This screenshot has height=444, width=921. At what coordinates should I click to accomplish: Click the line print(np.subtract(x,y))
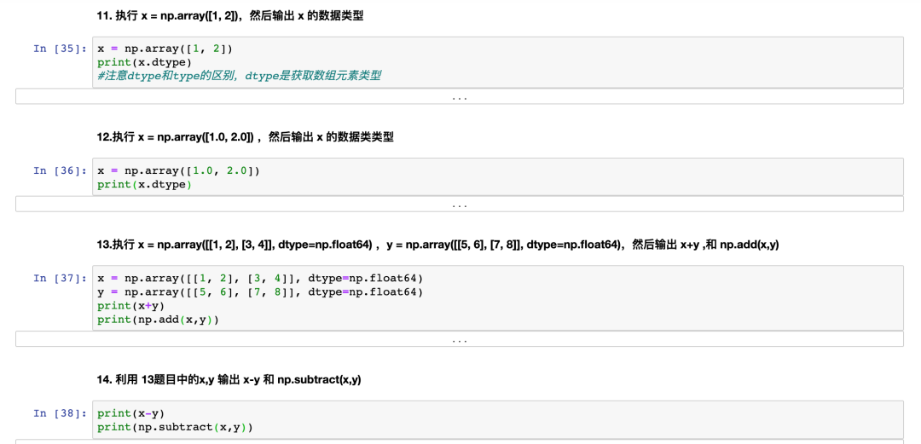point(176,427)
